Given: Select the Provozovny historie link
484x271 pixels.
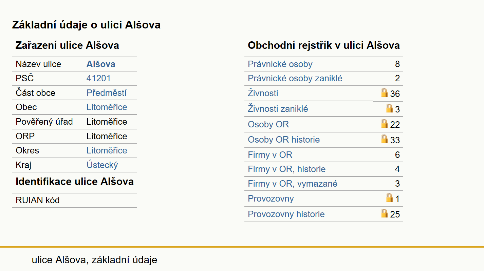Looking at the screenshot, I should point(286,214).
